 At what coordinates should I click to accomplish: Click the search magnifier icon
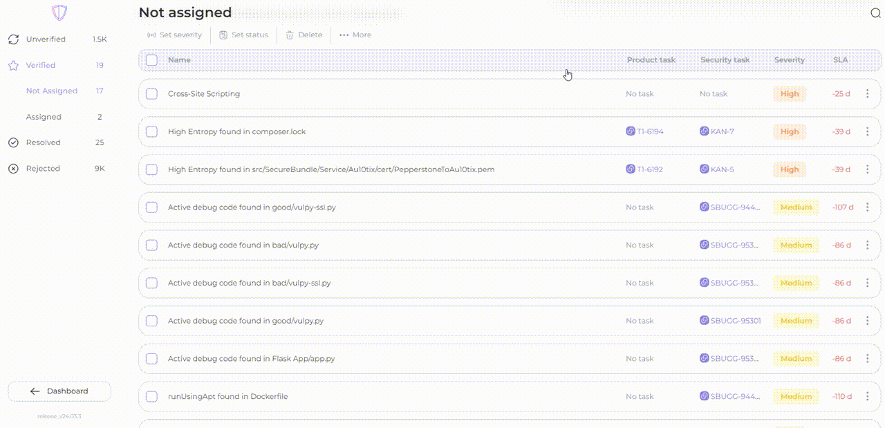tap(875, 13)
